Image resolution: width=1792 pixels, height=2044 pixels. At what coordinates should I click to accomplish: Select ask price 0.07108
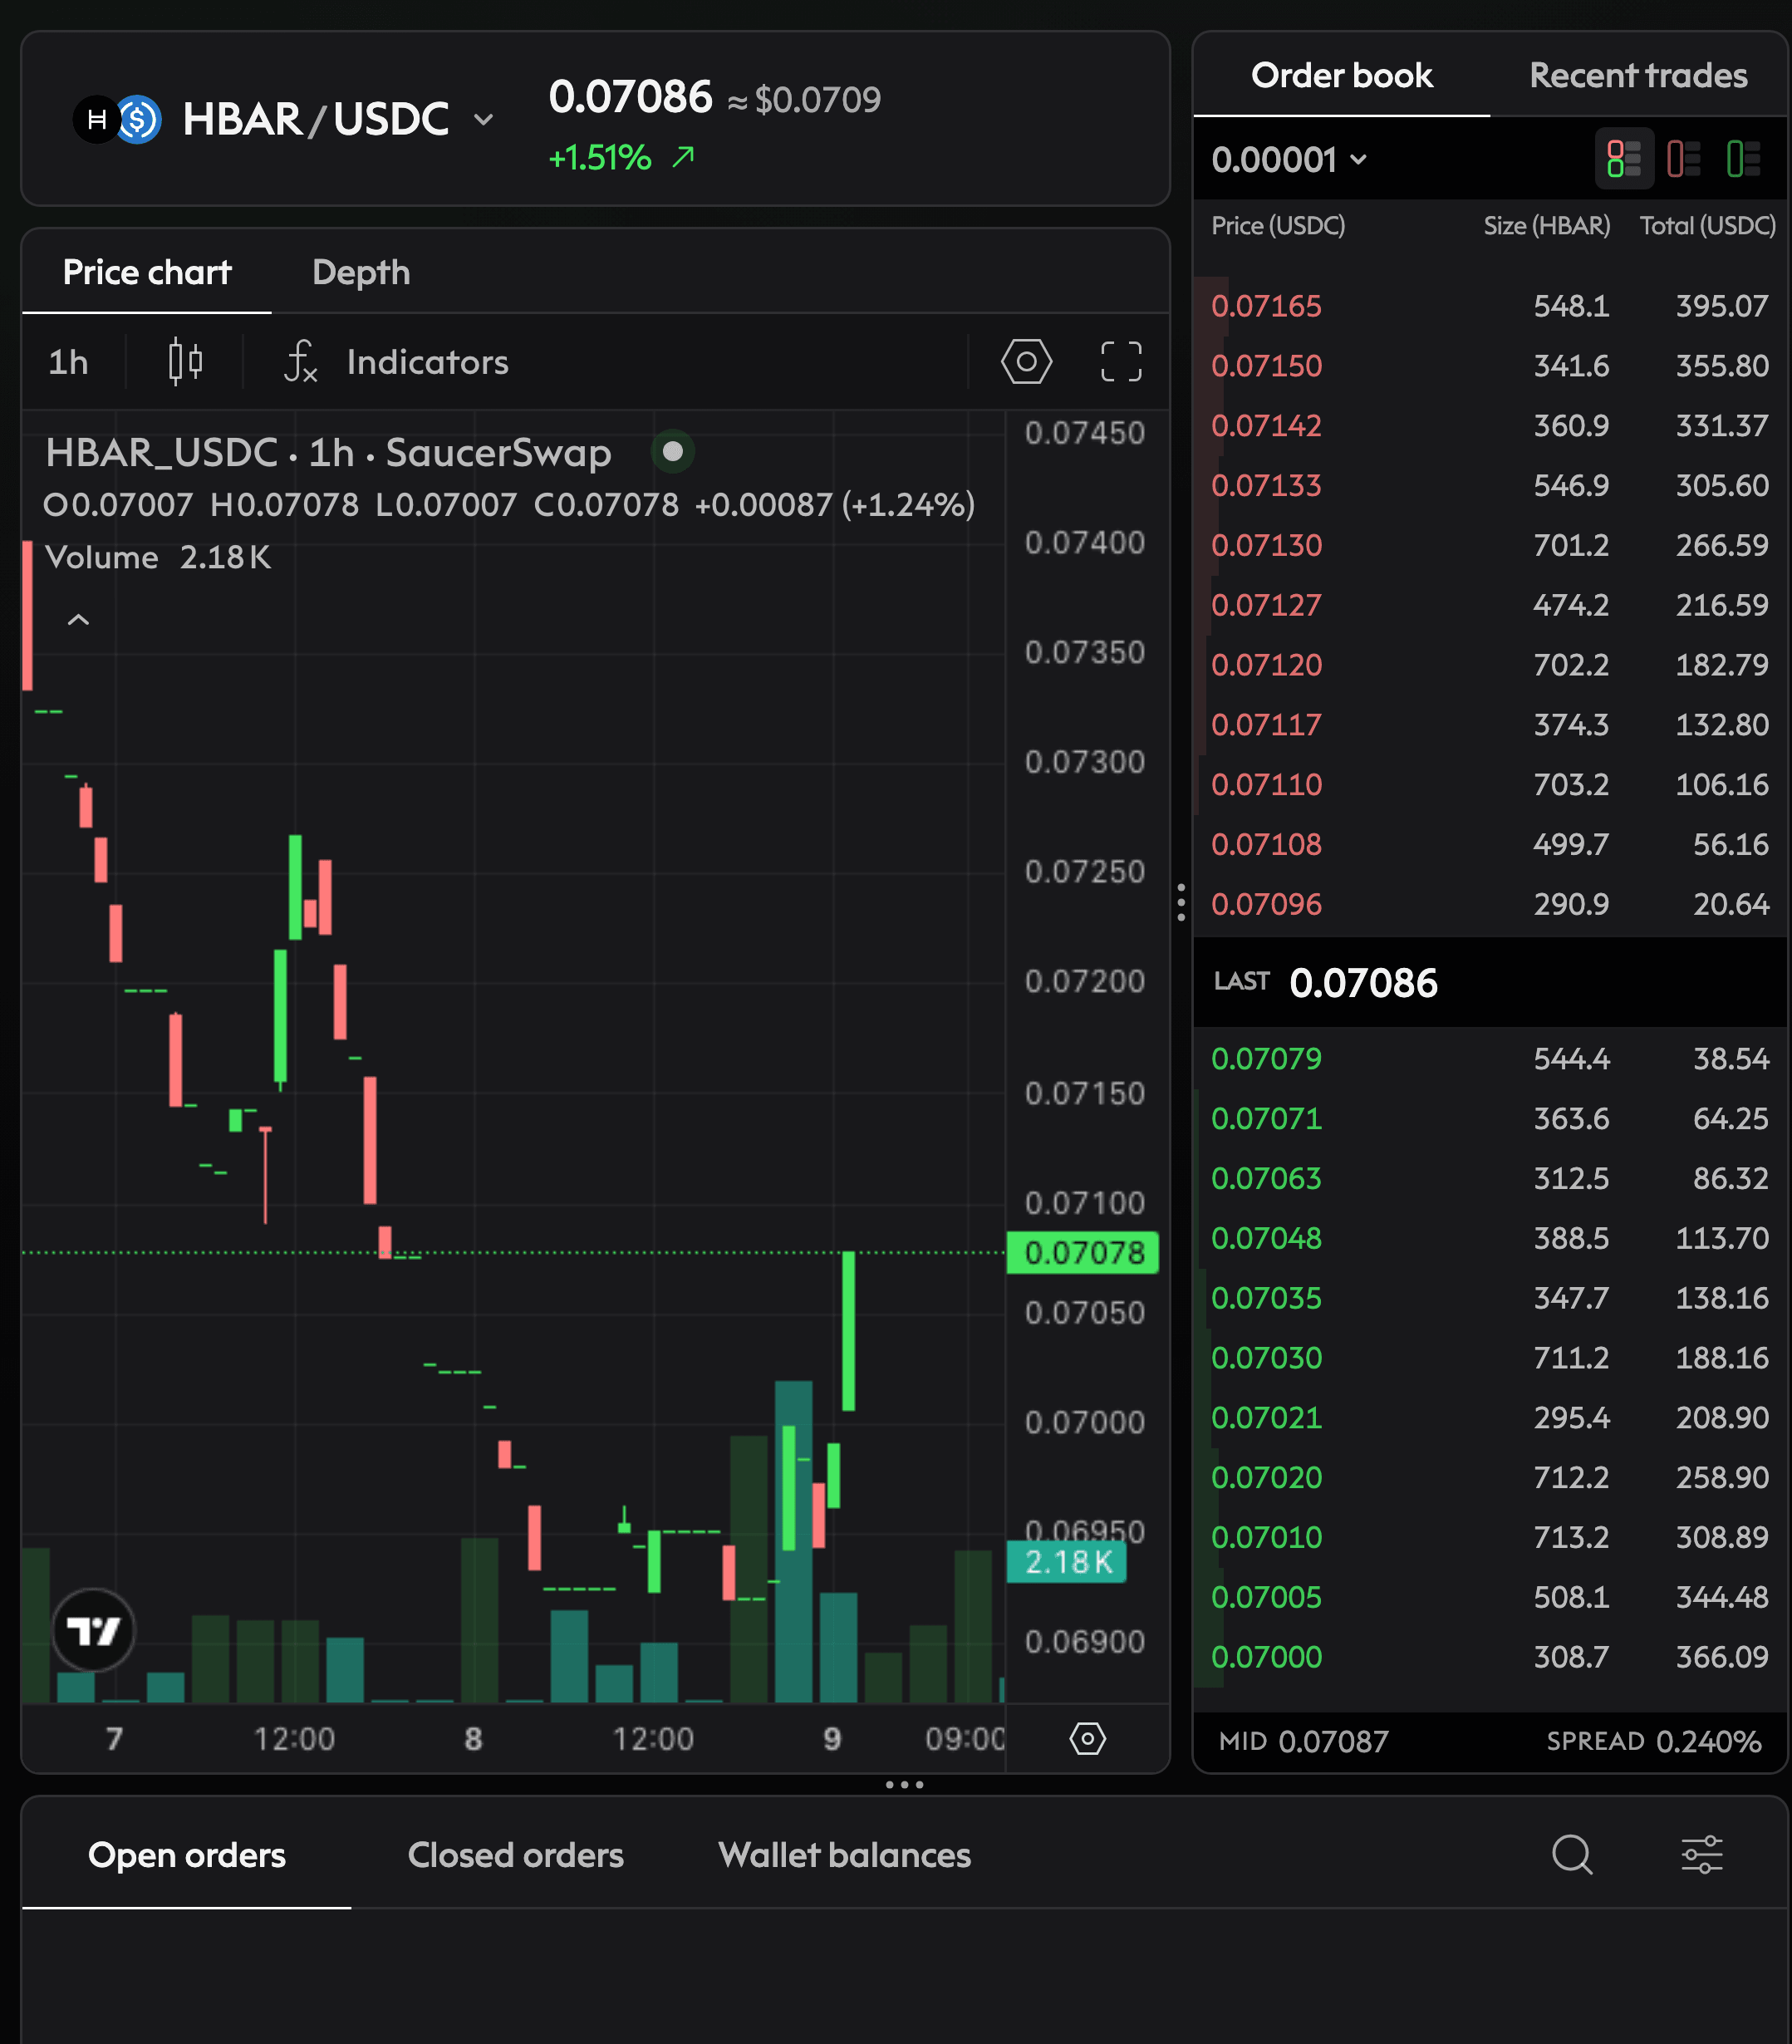pos(1266,845)
